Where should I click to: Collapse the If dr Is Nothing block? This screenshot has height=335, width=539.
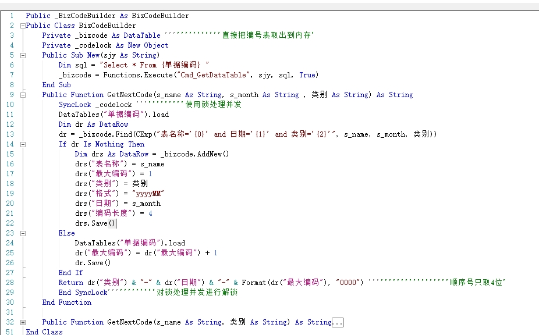(x=23, y=144)
